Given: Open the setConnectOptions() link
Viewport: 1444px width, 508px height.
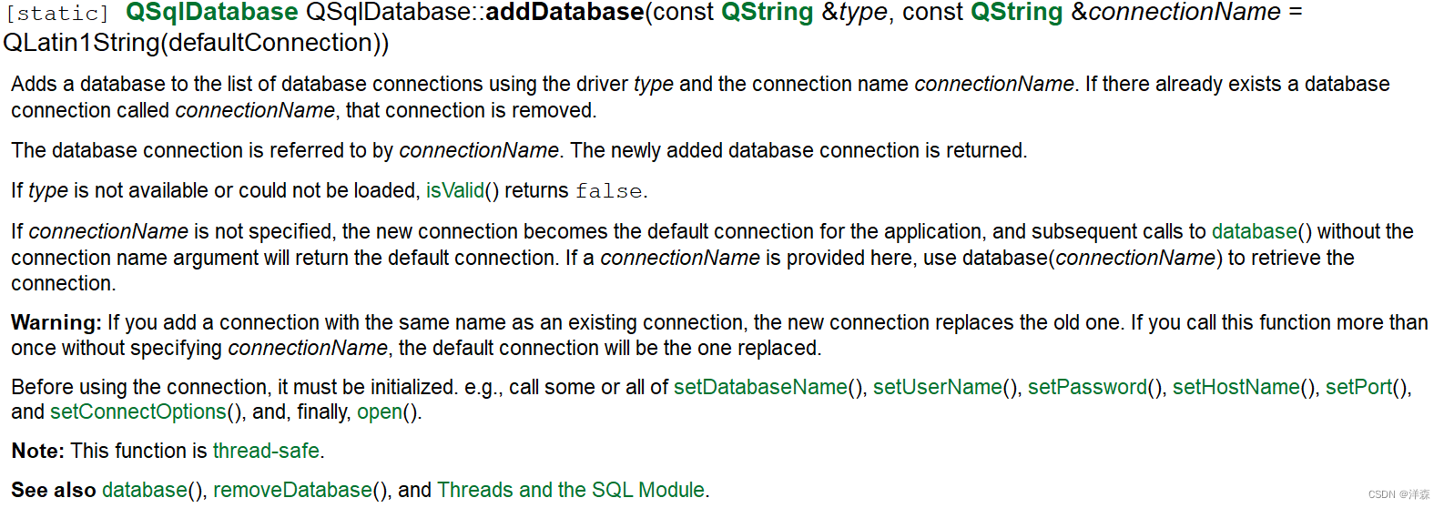Looking at the screenshot, I should pos(137,412).
